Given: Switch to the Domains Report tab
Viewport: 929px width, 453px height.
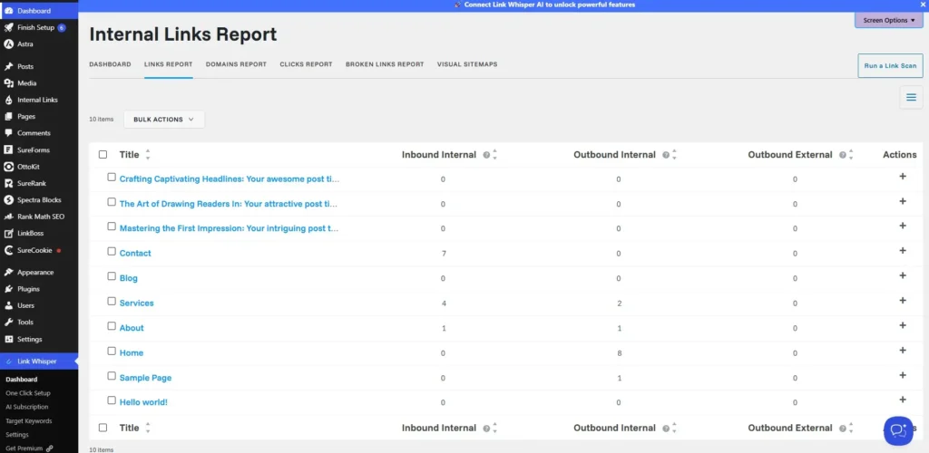Looking at the screenshot, I should 237,63.
